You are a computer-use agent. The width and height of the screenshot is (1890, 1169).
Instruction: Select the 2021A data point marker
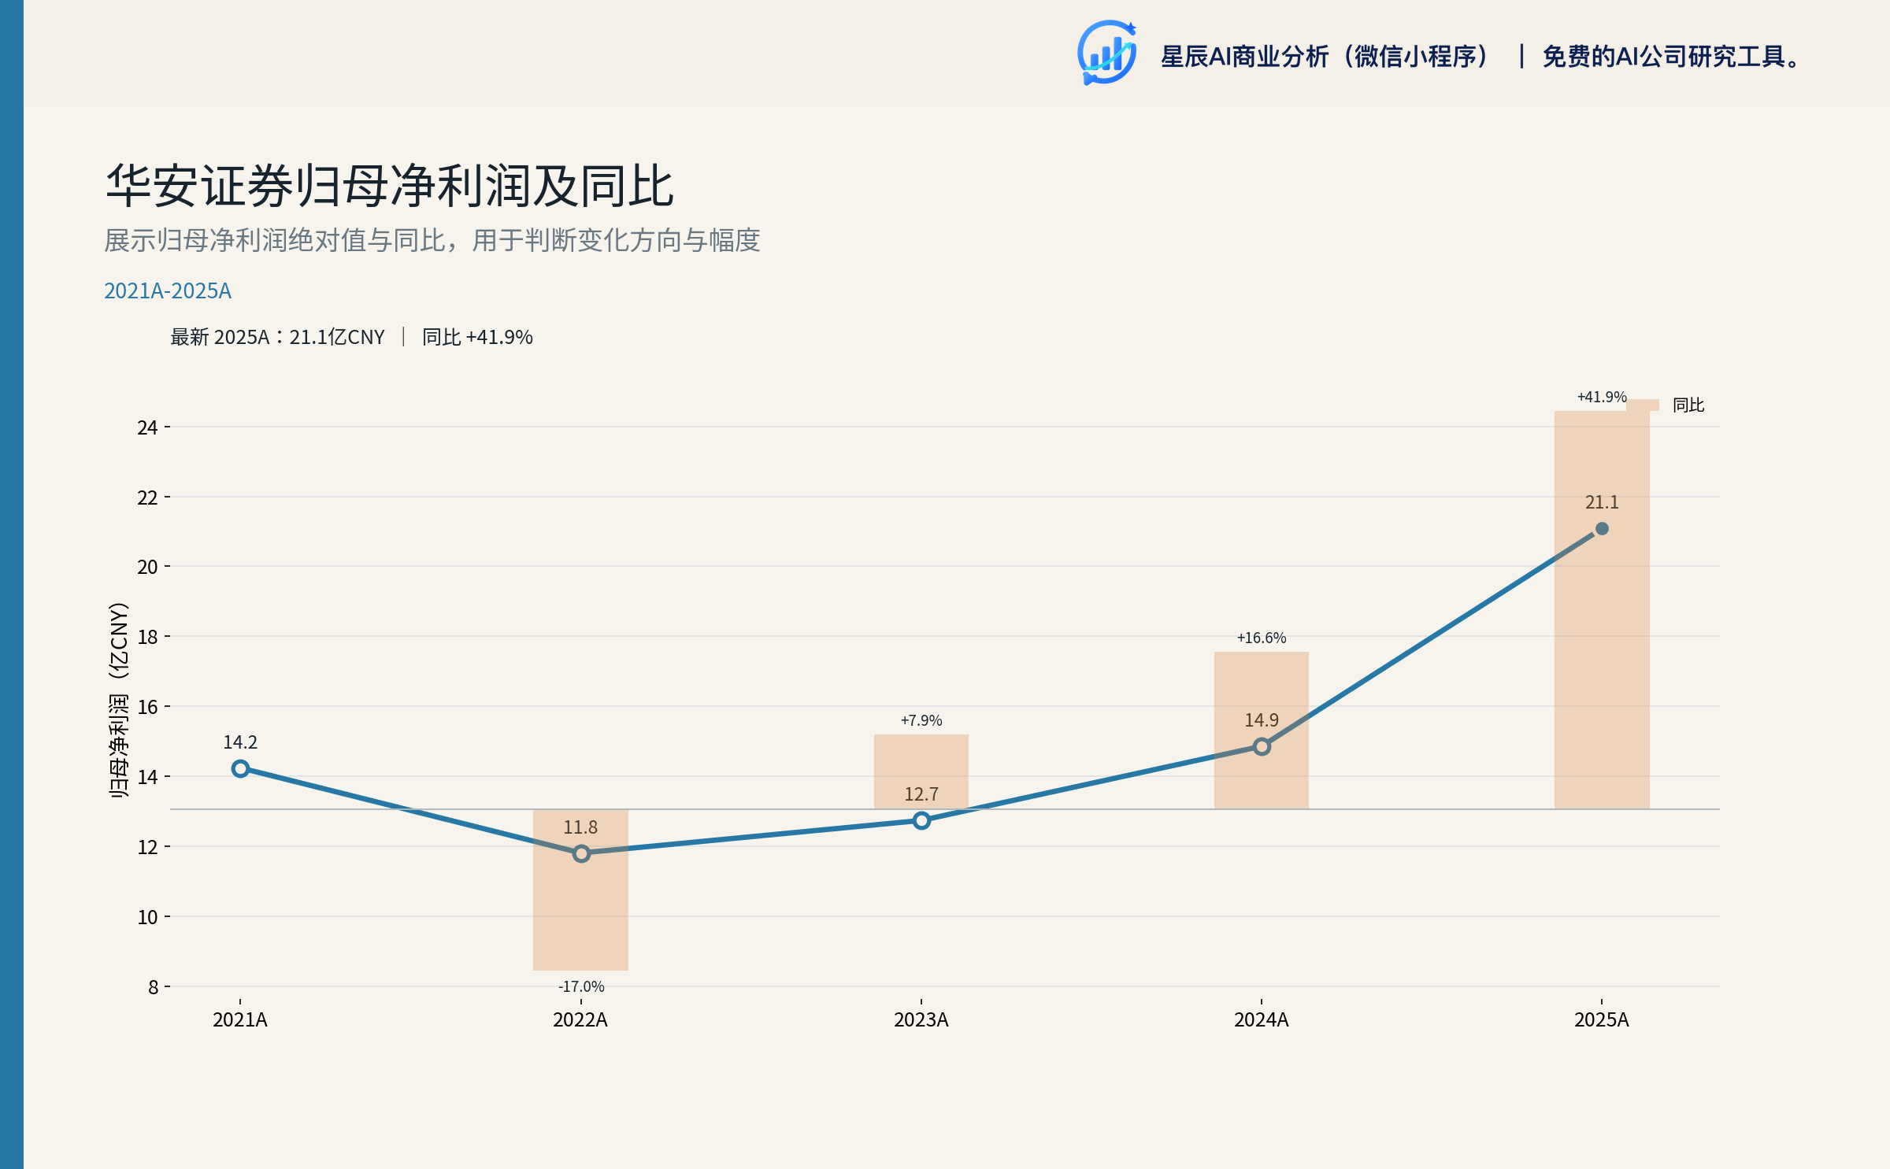coord(240,768)
